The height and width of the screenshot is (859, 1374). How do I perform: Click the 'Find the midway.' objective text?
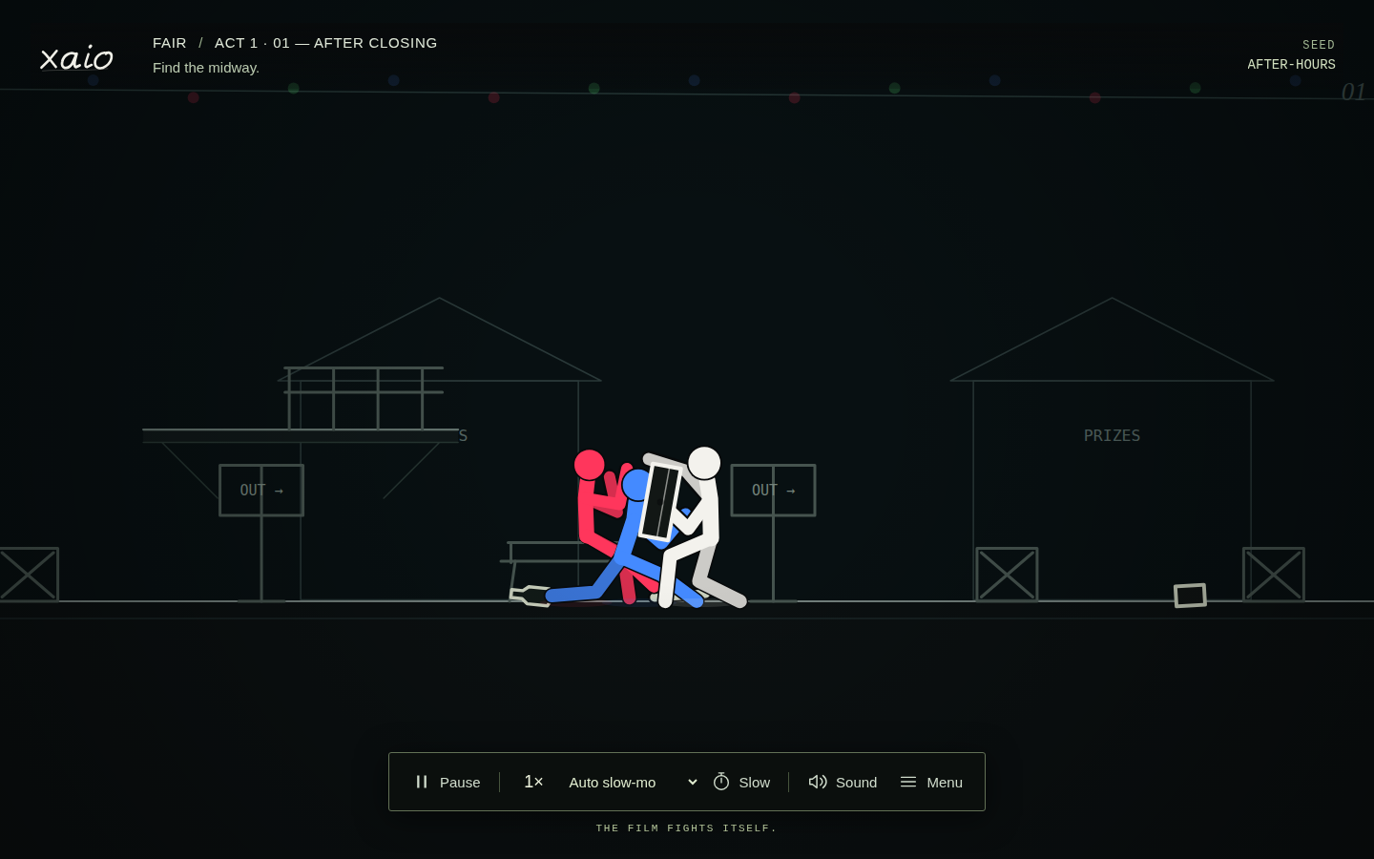coord(206,68)
